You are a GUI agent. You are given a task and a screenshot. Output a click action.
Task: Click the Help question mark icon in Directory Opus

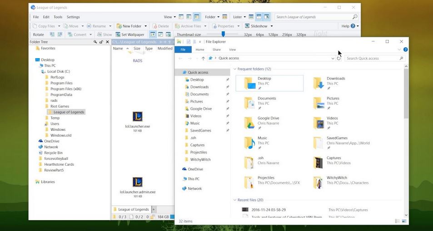[x=353, y=26]
